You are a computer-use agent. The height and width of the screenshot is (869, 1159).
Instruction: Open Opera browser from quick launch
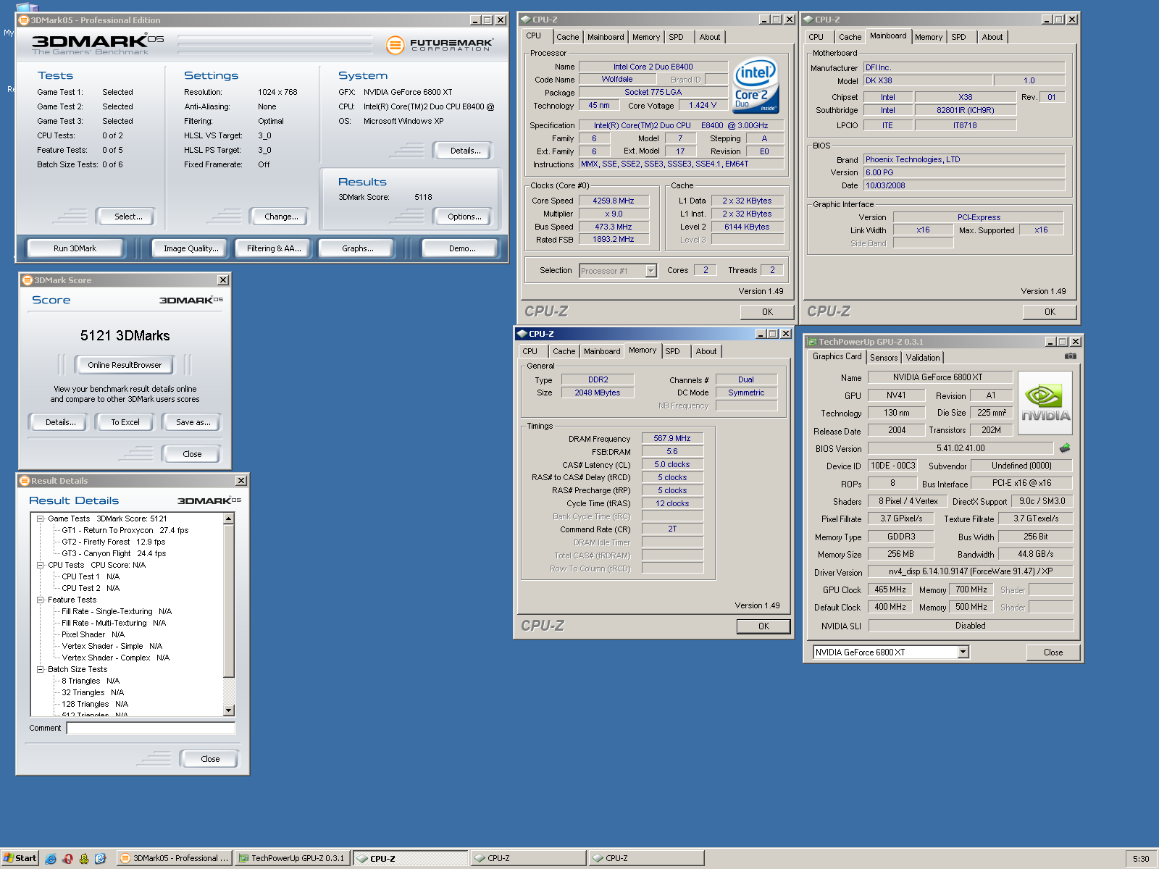click(x=67, y=858)
